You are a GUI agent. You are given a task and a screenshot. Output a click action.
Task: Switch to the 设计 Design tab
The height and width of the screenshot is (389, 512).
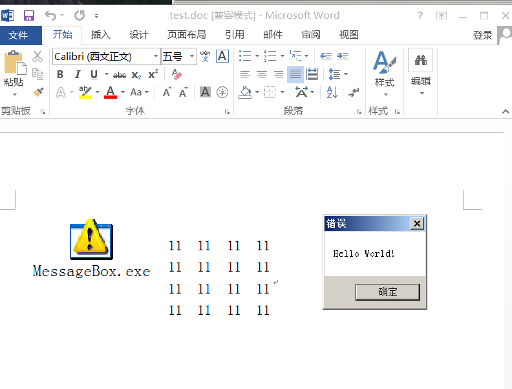pyautogui.click(x=139, y=35)
